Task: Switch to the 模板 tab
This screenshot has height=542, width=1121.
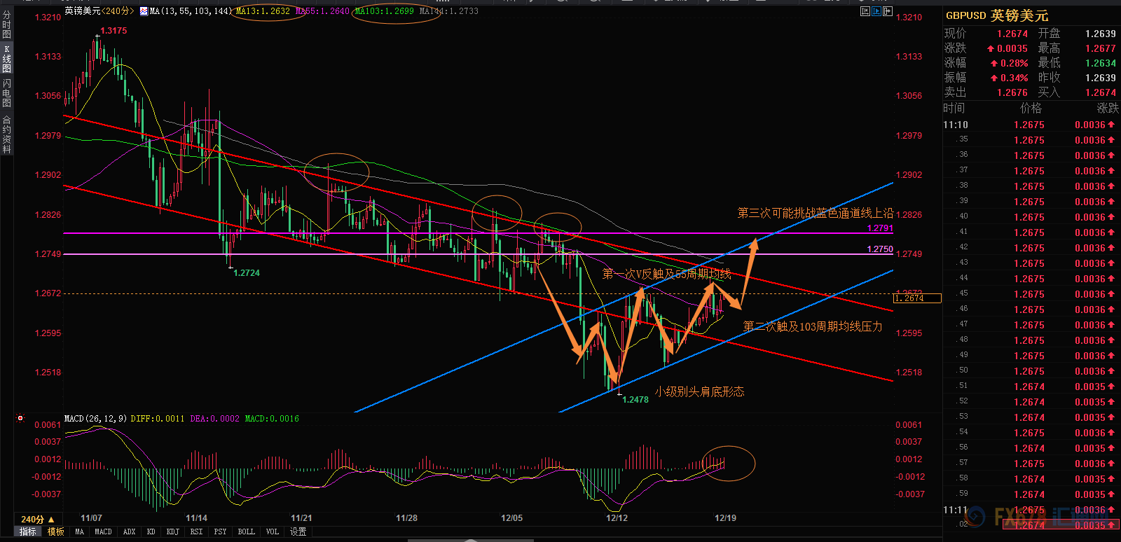Action: (x=56, y=531)
